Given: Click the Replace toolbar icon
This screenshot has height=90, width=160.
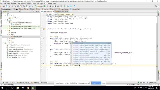Looking at the screenshot, I should pos(27,6).
